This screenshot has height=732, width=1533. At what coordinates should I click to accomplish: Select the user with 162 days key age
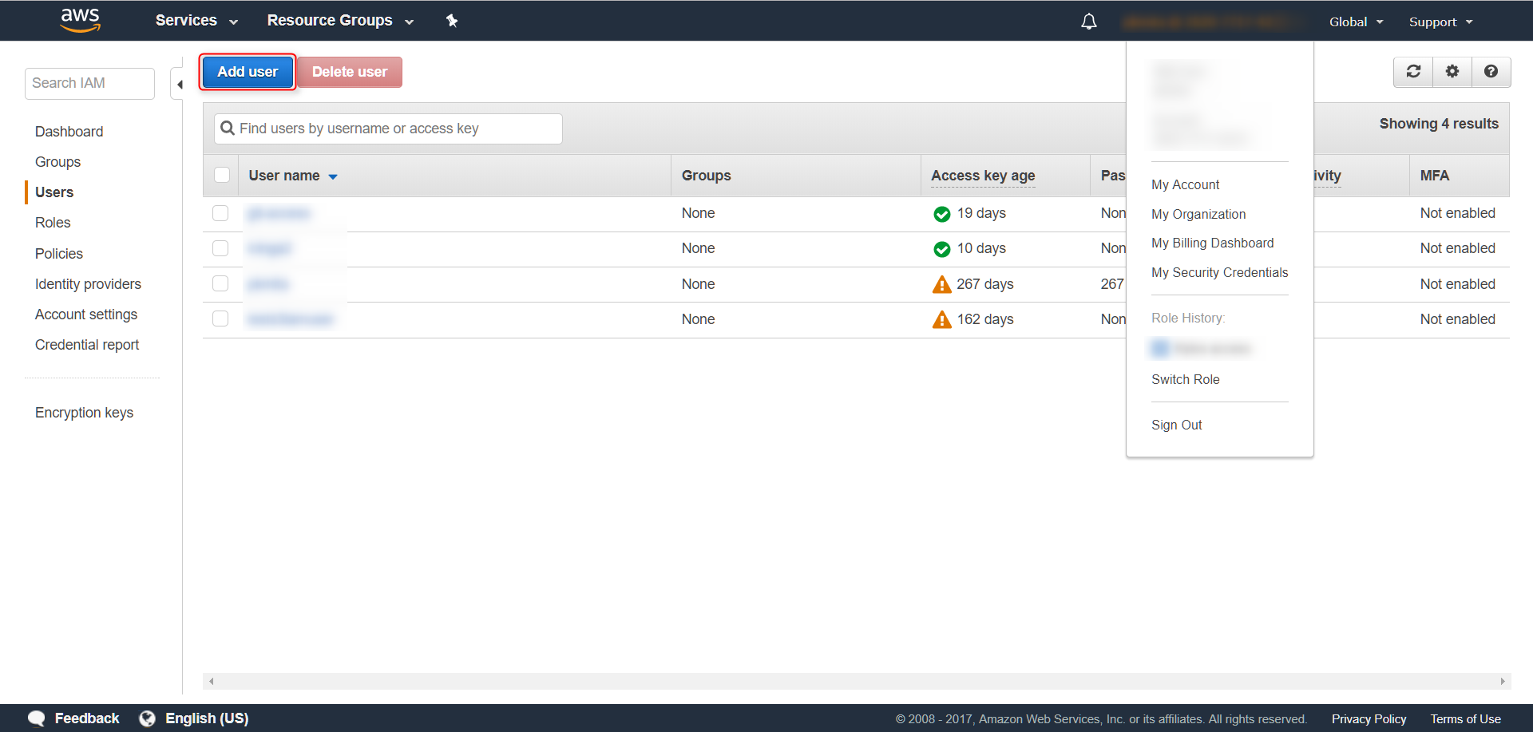(220, 319)
